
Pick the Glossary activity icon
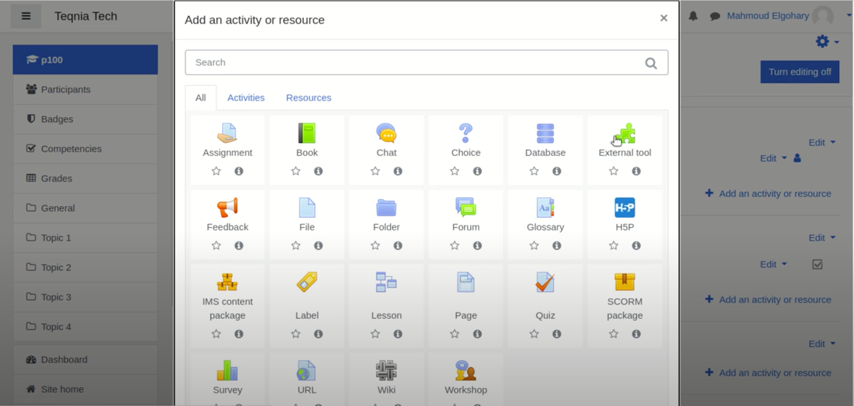pos(545,207)
